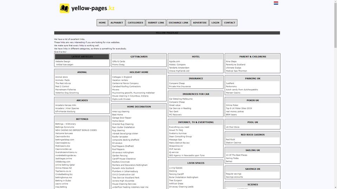
Task: Open Area rug cleaning link
Action: [121, 111]
